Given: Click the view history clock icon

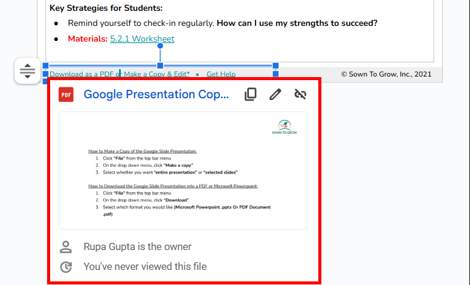Looking at the screenshot, I should [66, 267].
